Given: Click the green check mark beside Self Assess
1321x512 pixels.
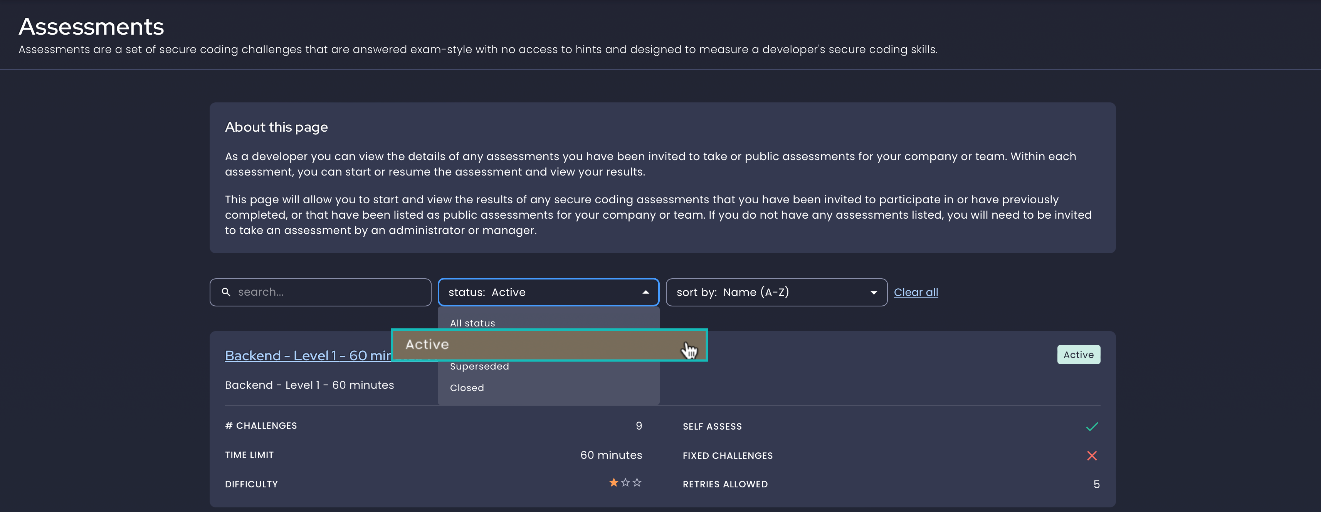Looking at the screenshot, I should pyautogui.click(x=1091, y=426).
